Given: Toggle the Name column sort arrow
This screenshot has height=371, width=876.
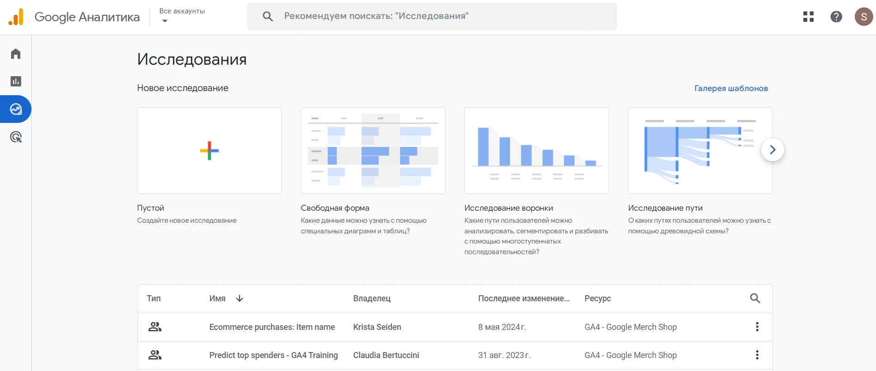Looking at the screenshot, I should pos(239,298).
